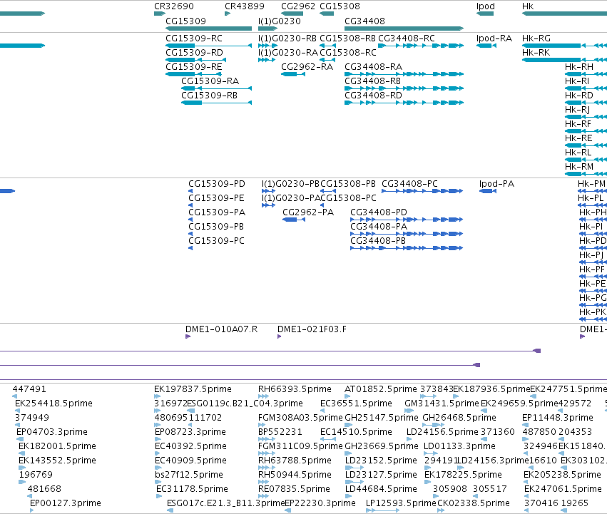Click the Hk gene label
Viewport: 607px width, 514px height.
(x=528, y=6)
